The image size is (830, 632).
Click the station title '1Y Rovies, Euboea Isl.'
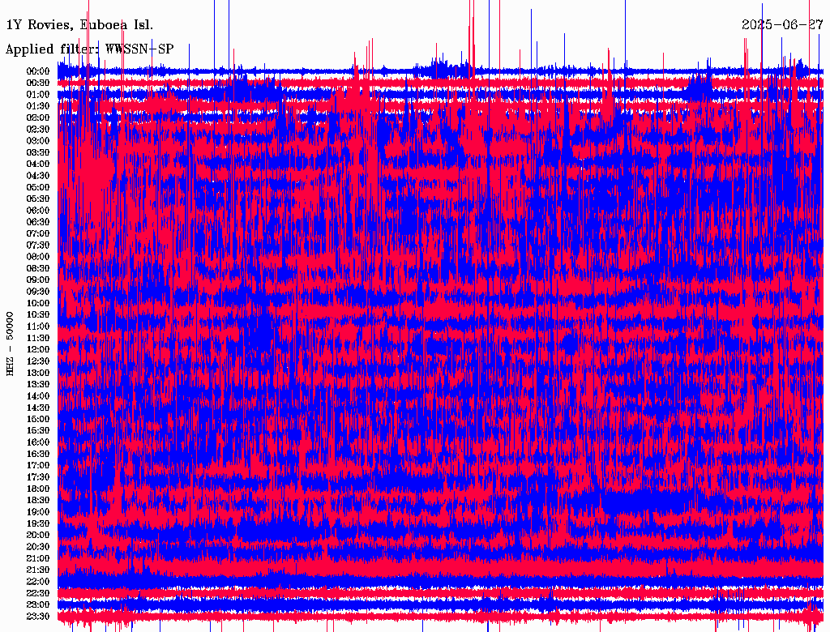coord(79,24)
